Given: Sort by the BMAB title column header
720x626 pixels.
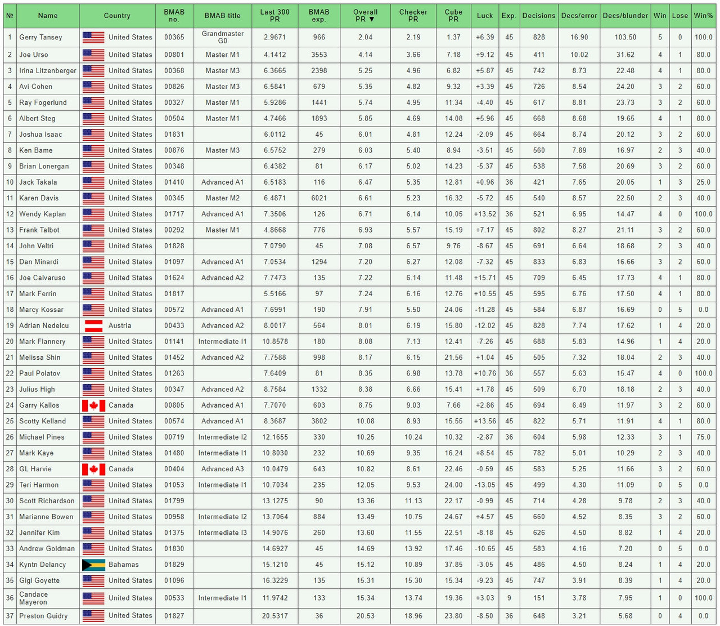Looking at the screenshot, I should pos(222,16).
